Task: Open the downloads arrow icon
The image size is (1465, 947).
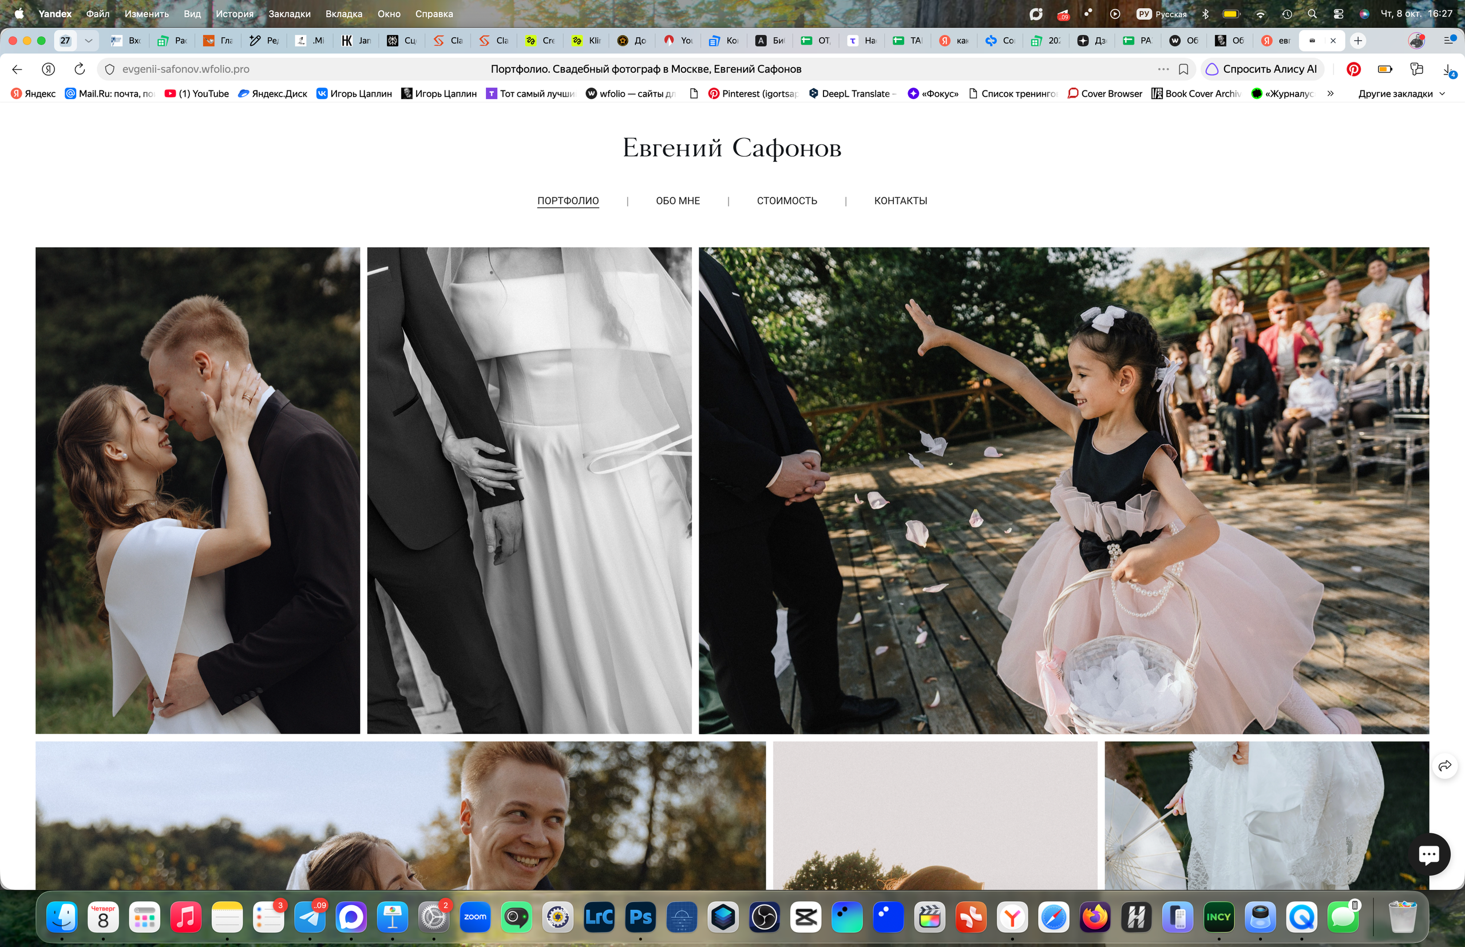Action: click(x=1448, y=69)
